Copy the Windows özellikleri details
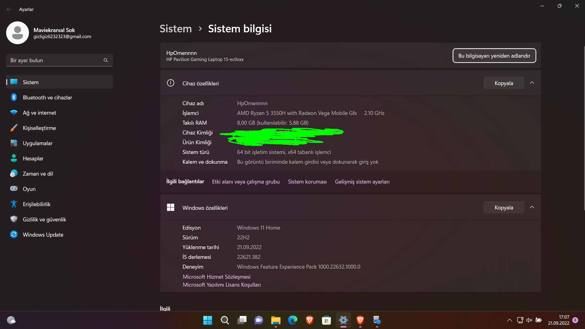This screenshot has width=585, height=329. pos(504,207)
